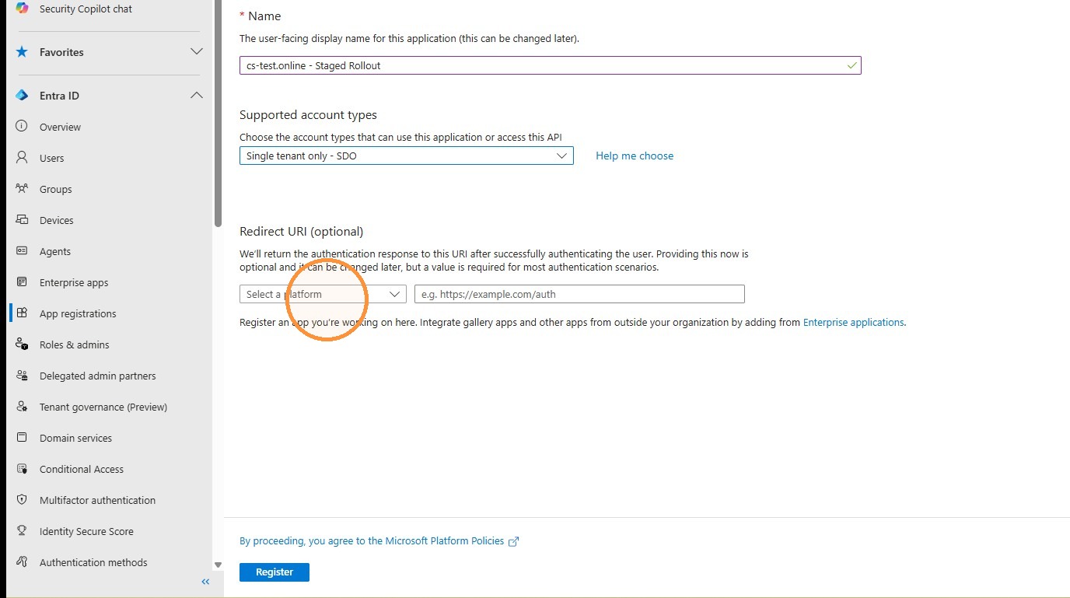Viewport: 1070px width, 598px height.
Task: Open the Select a platform dropdown
Action: point(323,294)
